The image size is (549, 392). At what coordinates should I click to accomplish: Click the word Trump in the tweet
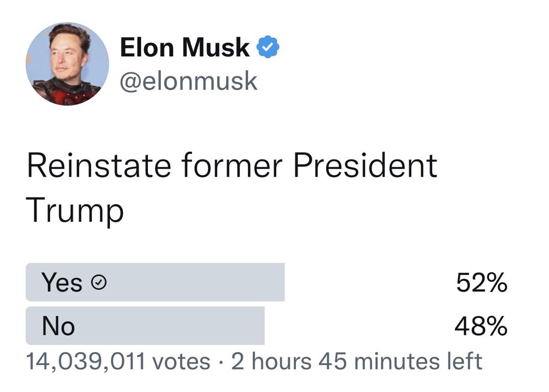point(75,210)
